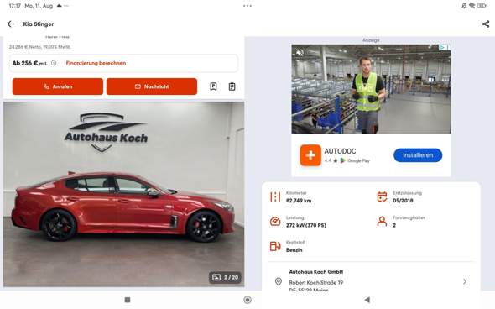Tap the AUTODOC app name
This screenshot has width=495, height=309.
click(340, 151)
